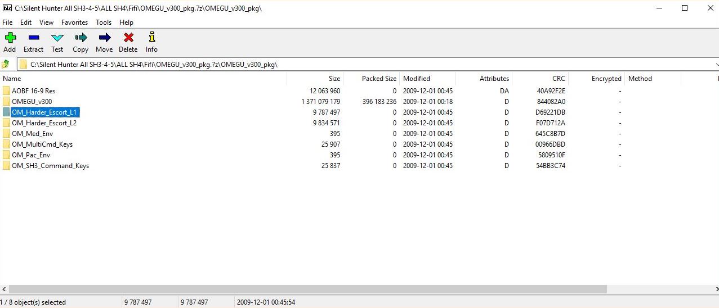Screen dimensions: 719x308
Task: Select the OMEGU_v300 folder name
Action: [32, 101]
